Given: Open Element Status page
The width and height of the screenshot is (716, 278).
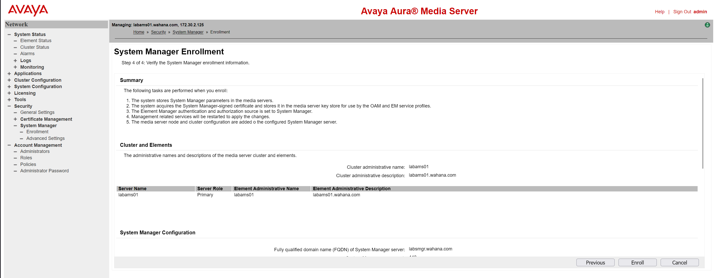Looking at the screenshot, I should pyautogui.click(x=35, y=41).
